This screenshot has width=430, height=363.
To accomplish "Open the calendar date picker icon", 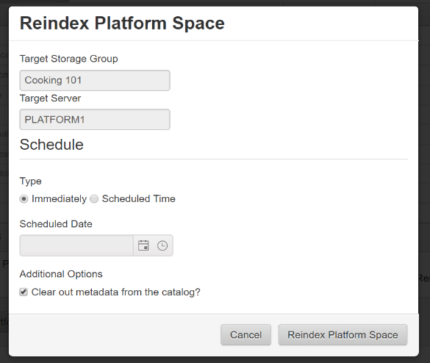I will click(x=143, y=245).
